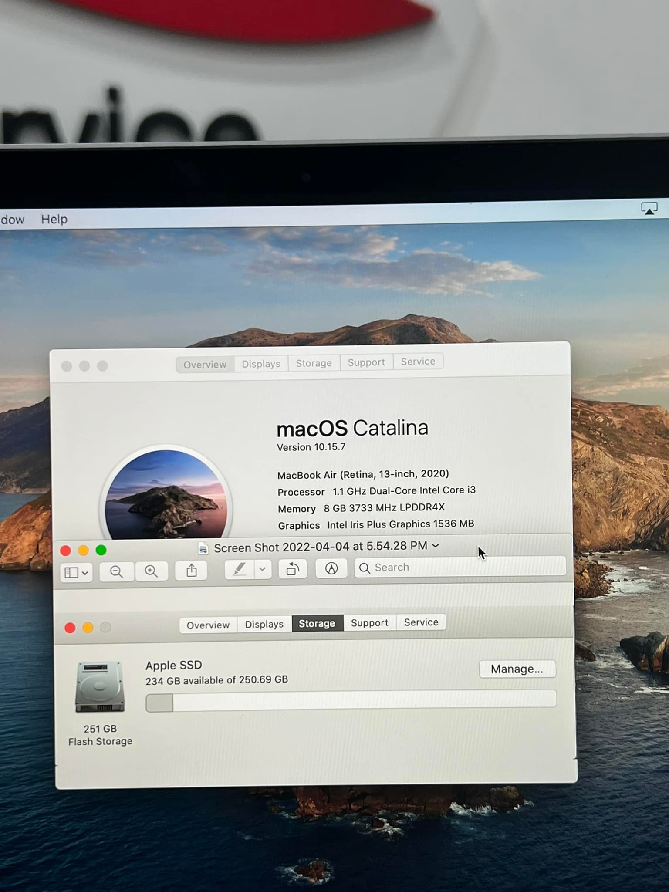Open the sidebar view menu button
The image size is (669, 892).
pyautogui.click(x=76, y=572)
